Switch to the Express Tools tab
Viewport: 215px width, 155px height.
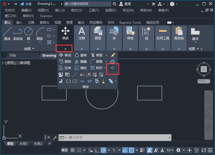[130, 23]
